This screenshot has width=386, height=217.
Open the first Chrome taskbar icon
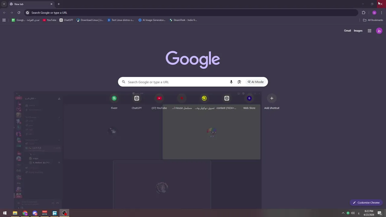click(25, 213)
